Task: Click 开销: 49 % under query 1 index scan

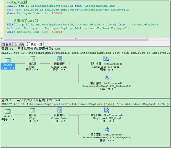Action: click(x=106, y=70)
